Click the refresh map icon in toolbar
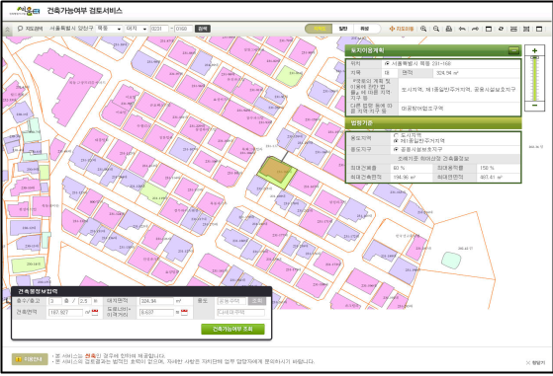Viewport: 553px width, 376px height. point(501,29)
